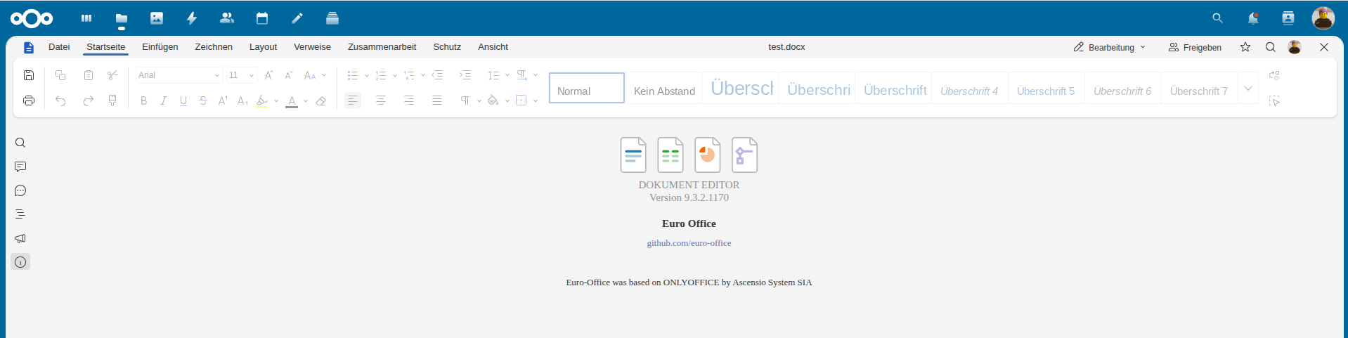Apply subscript formatting
This screenshot has height=338, width=1348.
click(242, 100)
